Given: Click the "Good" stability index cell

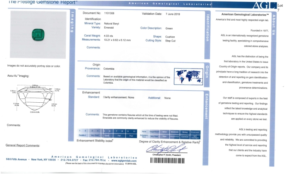Looking at the screenshot, I should [x=107, y=136].
